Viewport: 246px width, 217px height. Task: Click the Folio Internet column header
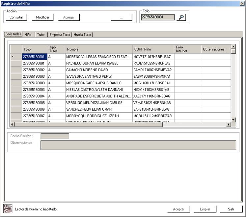[x=188, y=49]
